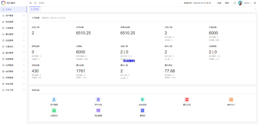
Task: Toggle fullscreen mode icon in header
Action: click(235, 3)
